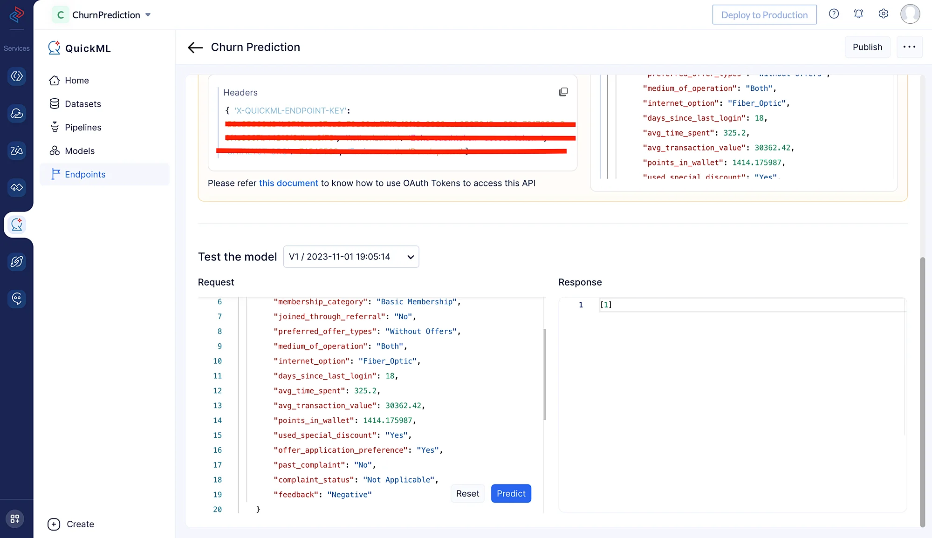
Task: Expand the ChurnPrediction project dropdown arrow
Action: pos(148,15)
